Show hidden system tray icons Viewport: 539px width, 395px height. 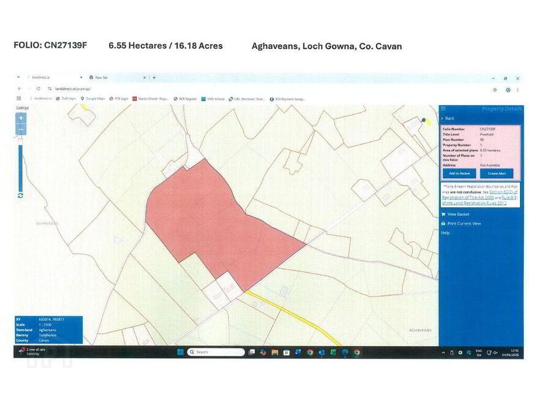click(x=443, y=353)
